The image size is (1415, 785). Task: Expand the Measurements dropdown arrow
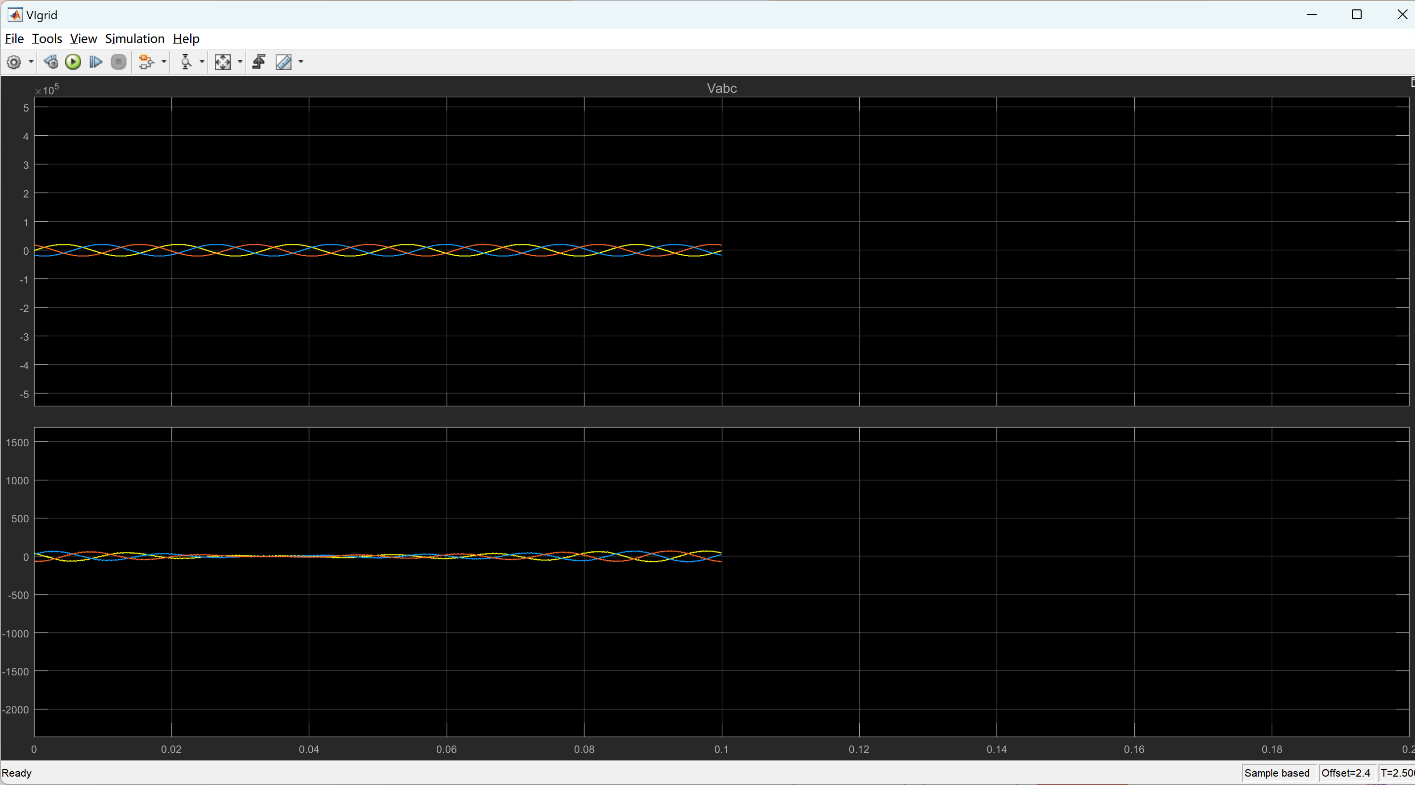[x=300, y=62]
